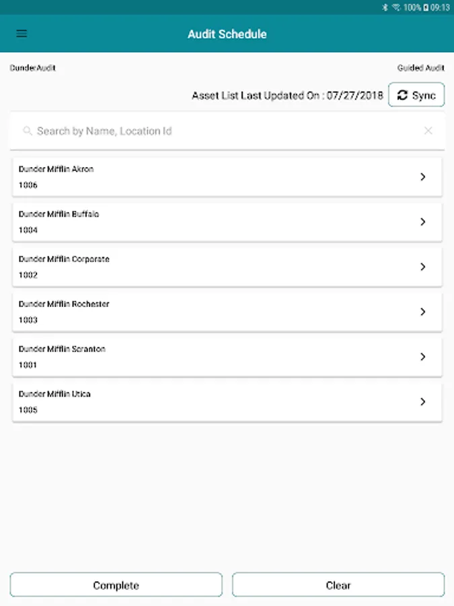Expand Dunder Mifflin Corporate chevron

422,267
